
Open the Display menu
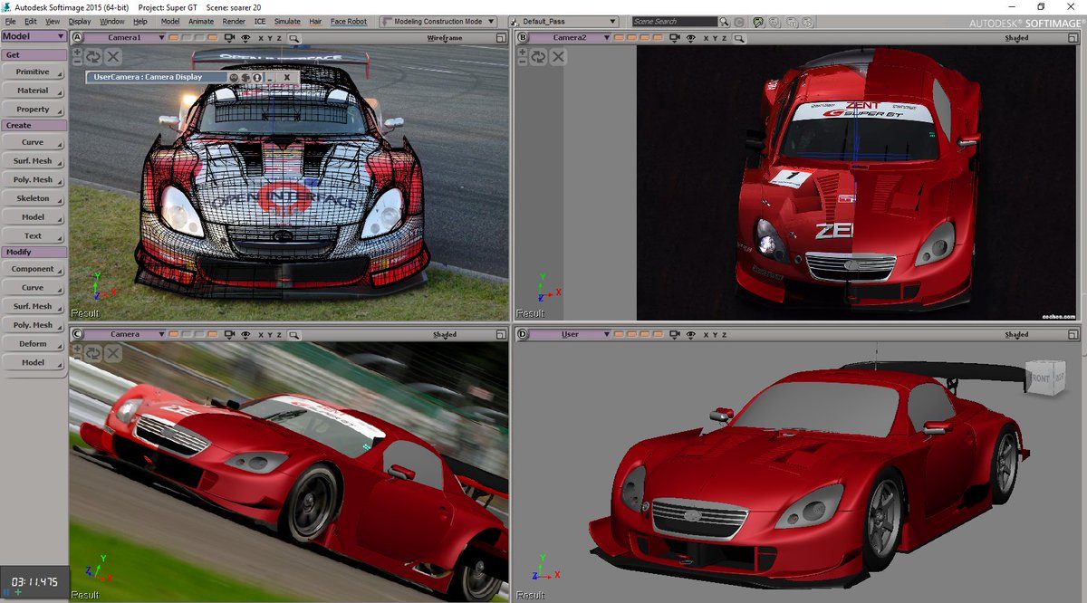(x=80, y=21)
